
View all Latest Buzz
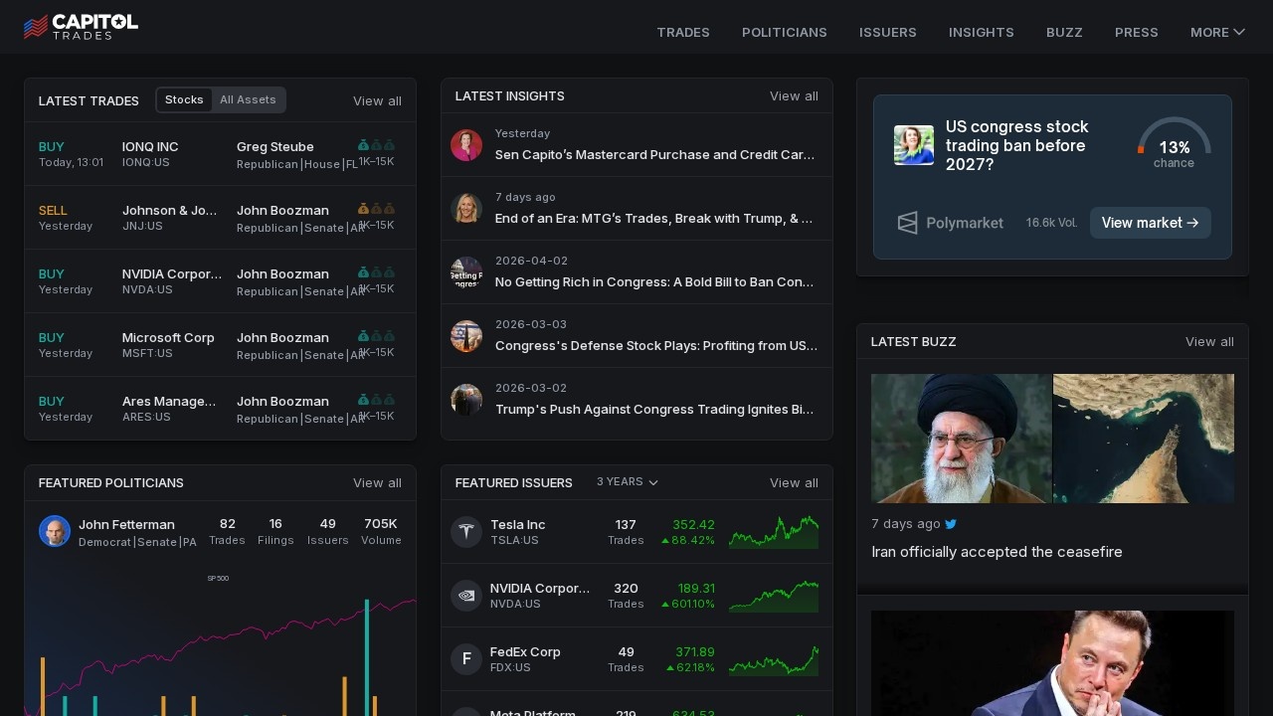[1209, 341]
